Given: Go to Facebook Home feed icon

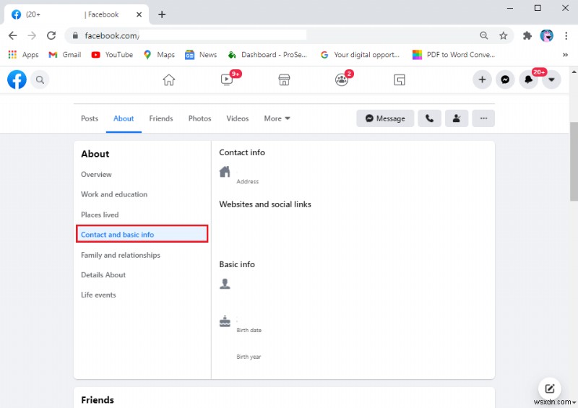Looking at the screenshot, I should 169,79.
